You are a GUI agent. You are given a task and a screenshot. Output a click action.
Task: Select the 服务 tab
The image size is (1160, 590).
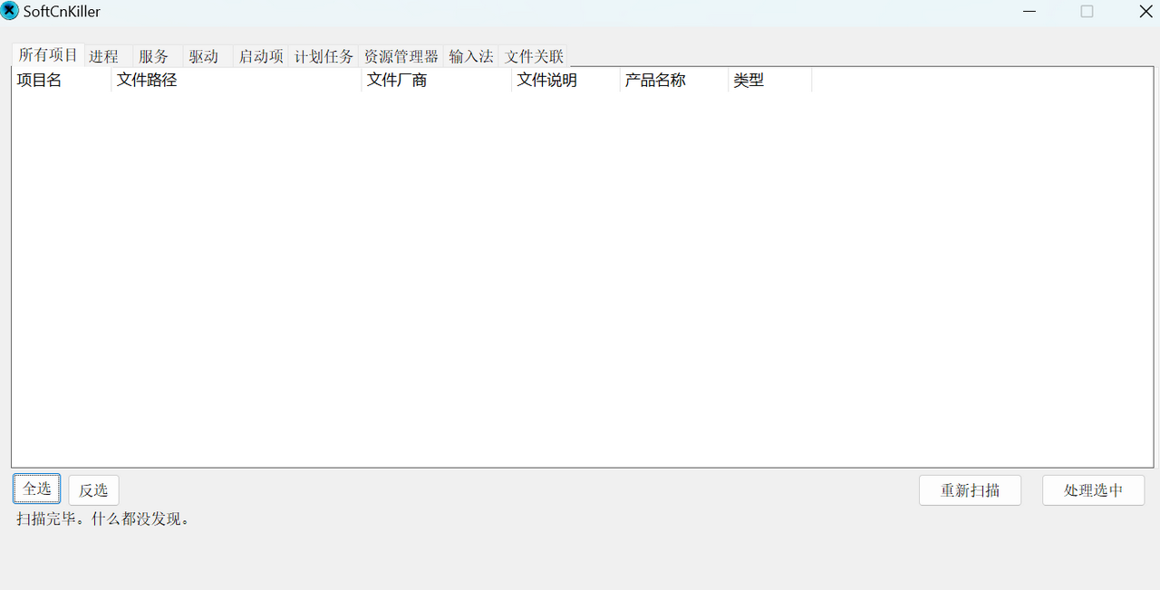click(154, 56)
